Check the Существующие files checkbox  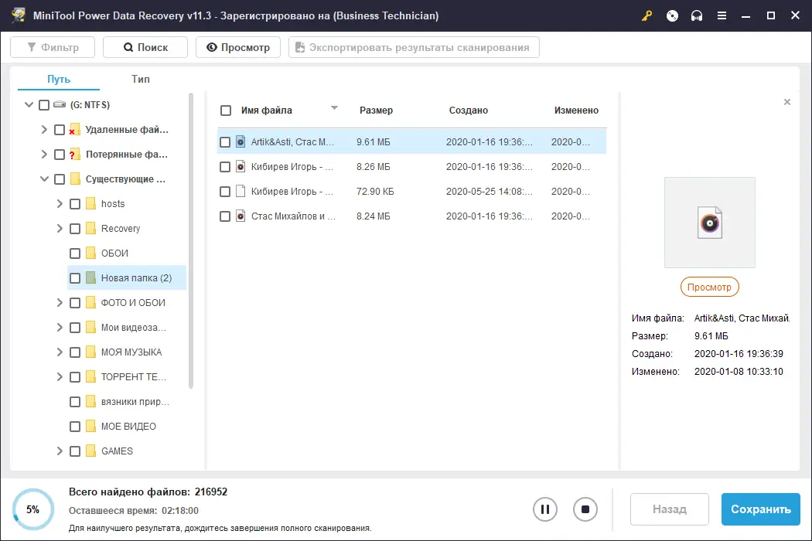pos(60,179)
